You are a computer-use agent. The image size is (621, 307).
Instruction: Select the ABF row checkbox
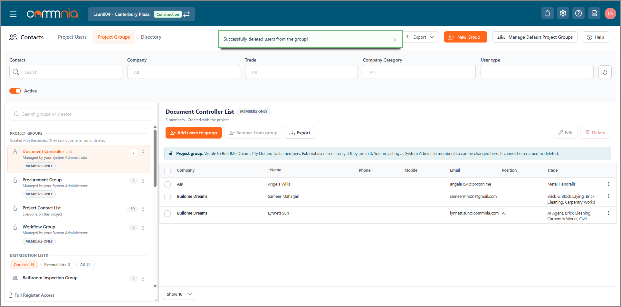pos(167,185)
